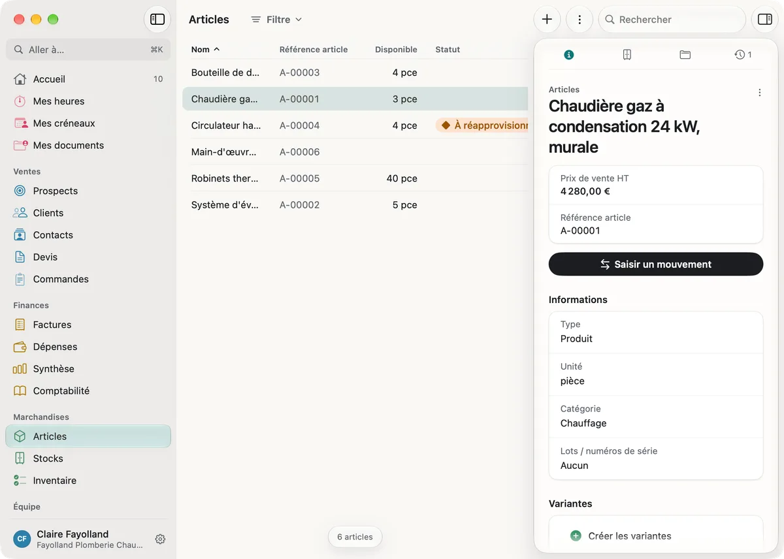Open Mes heures in the sidebar
784x559 pixels.
(x=88, y=101)
